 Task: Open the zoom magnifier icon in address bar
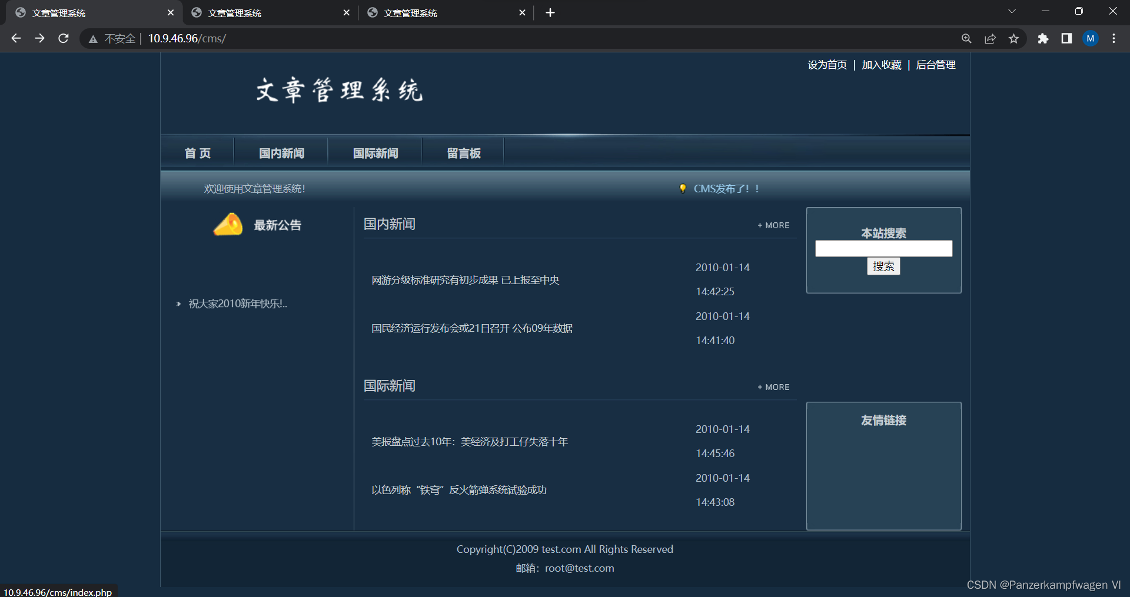pyautogui.click(x=966, y=38)
